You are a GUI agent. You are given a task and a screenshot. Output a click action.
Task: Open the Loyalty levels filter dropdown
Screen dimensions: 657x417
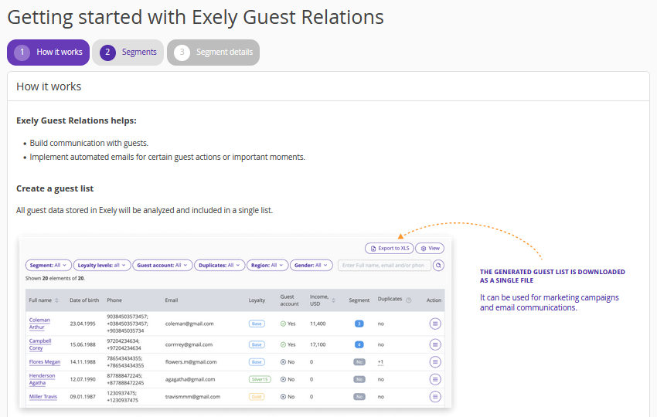103,265
